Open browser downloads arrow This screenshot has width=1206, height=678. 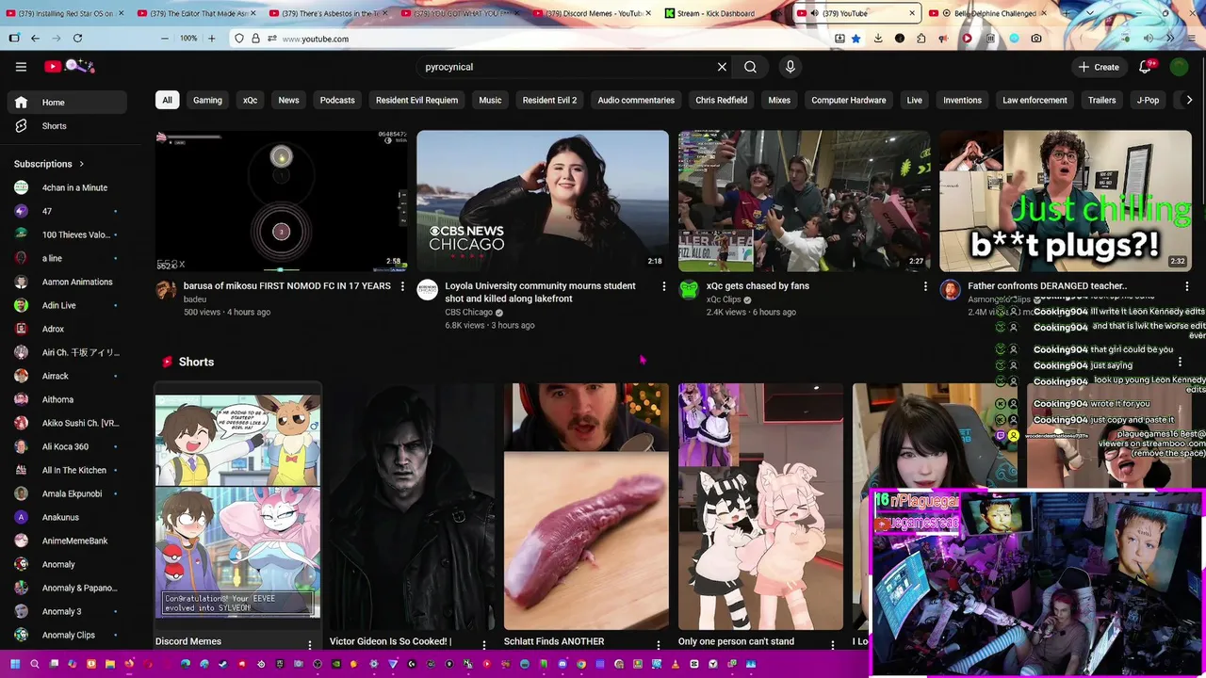(878, 39)
